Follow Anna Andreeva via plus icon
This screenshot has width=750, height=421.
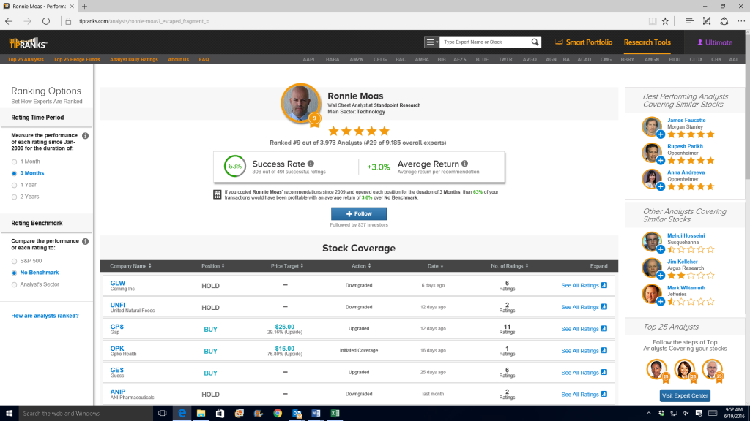click(x=661, y=186)
